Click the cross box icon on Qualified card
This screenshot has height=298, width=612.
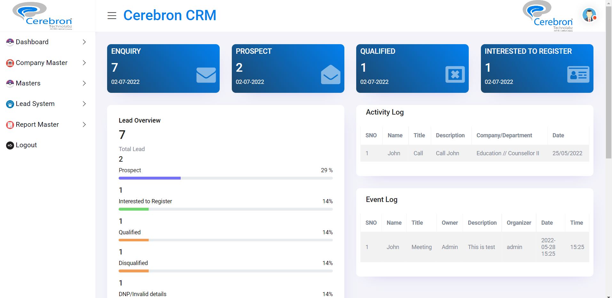click(455, 75)
